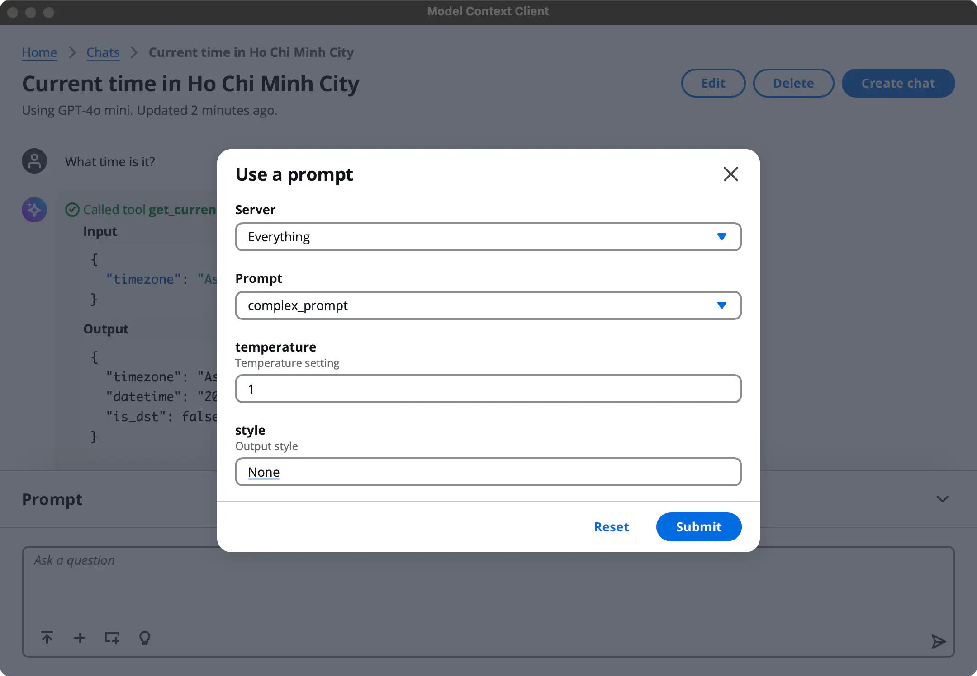Click the purple assistant sparkle avatar

(34, 210)
